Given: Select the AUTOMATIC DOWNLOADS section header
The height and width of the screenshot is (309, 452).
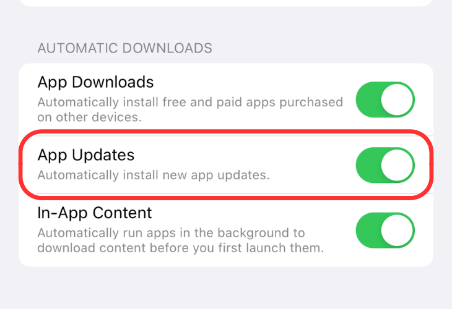Looking at the screenshot, I should (x=125, y=48).
